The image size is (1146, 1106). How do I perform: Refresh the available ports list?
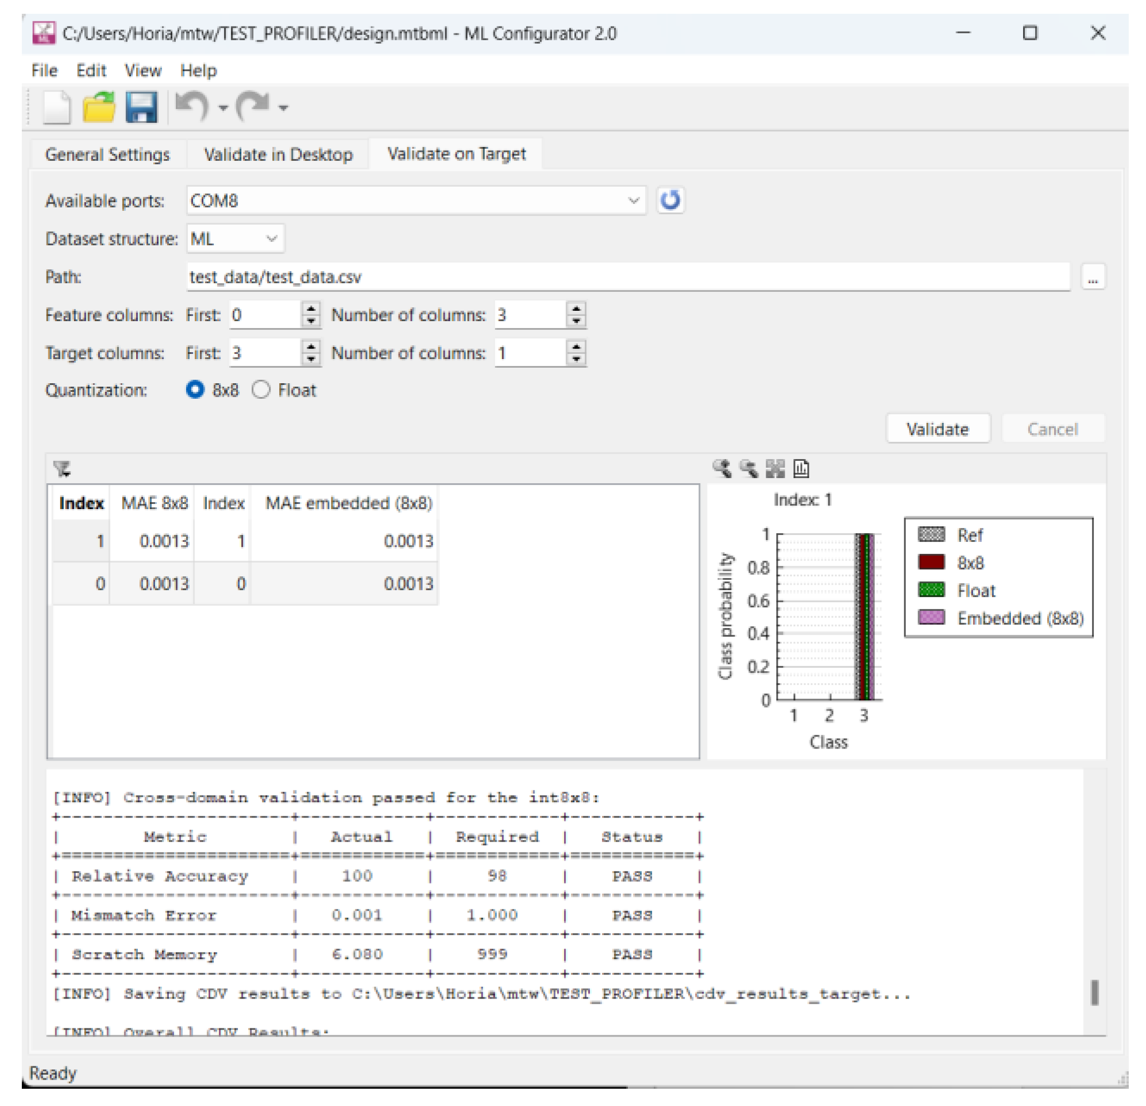click(x=670, y=201)
